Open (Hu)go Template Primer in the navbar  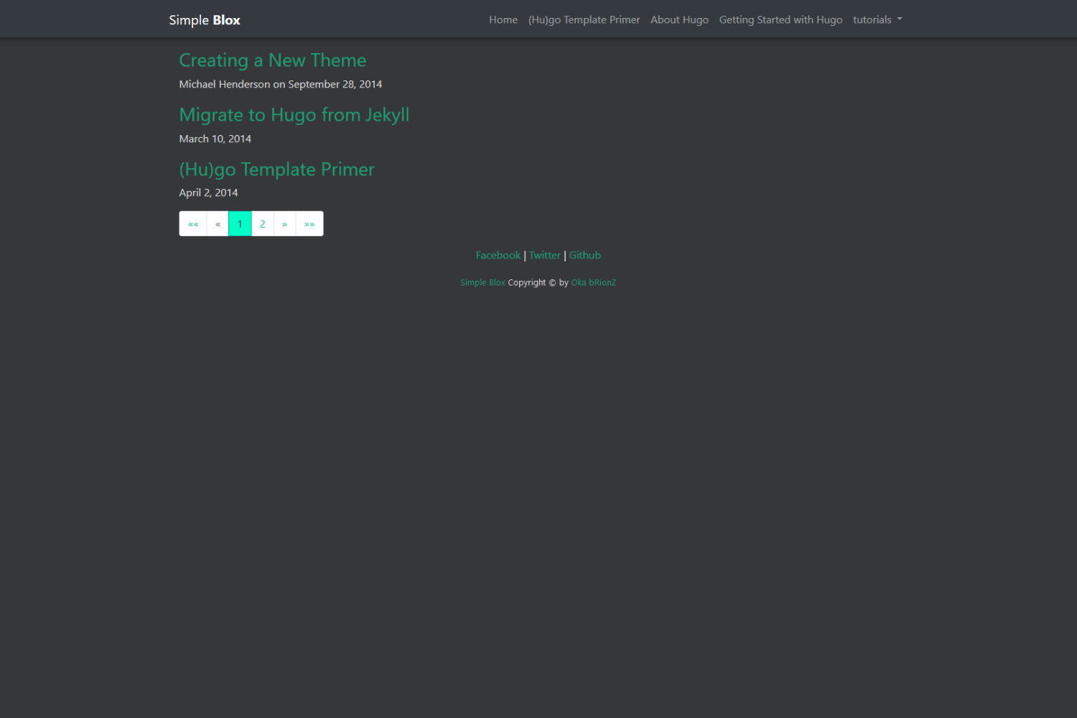click(x=584, y=20)
